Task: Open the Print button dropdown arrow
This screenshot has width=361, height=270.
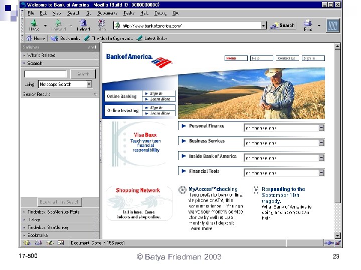Action: 319,25
